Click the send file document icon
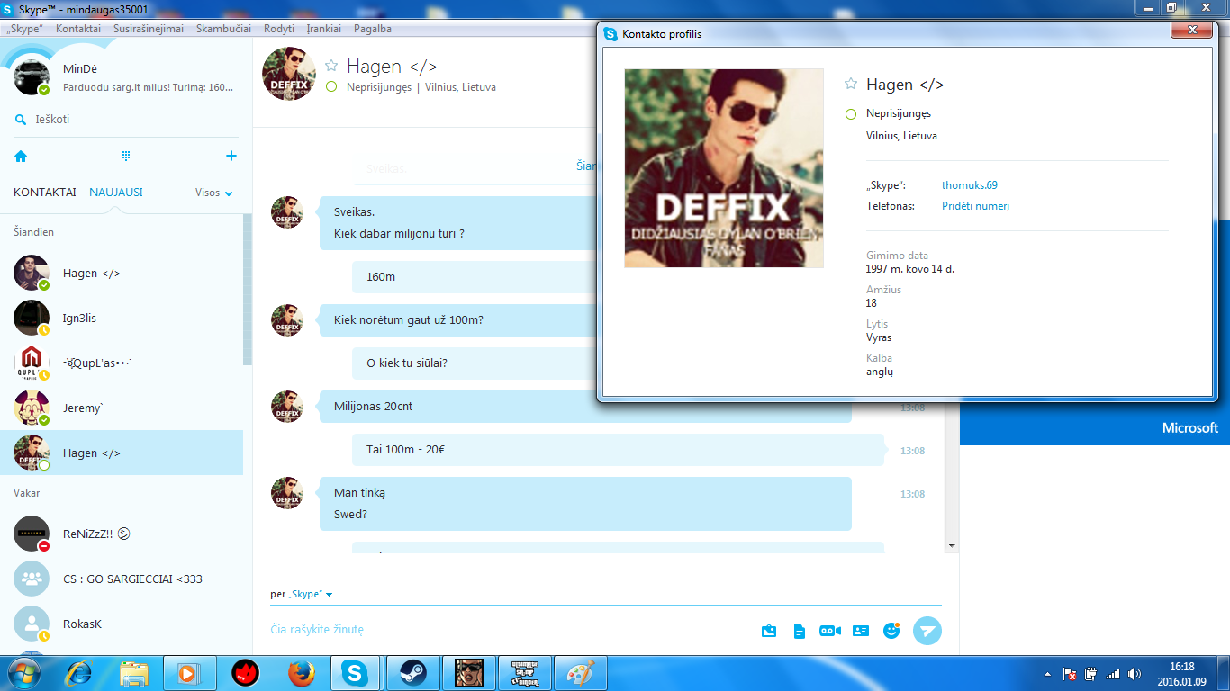 click(x=799, y=631)
